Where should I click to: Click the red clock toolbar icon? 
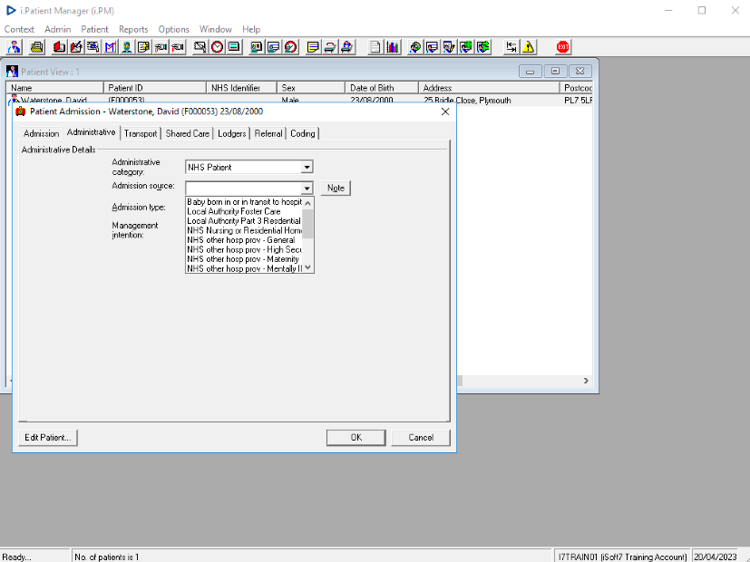pos(217,47)
